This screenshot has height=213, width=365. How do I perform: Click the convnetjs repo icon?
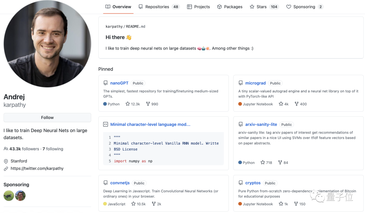point(105,183)
